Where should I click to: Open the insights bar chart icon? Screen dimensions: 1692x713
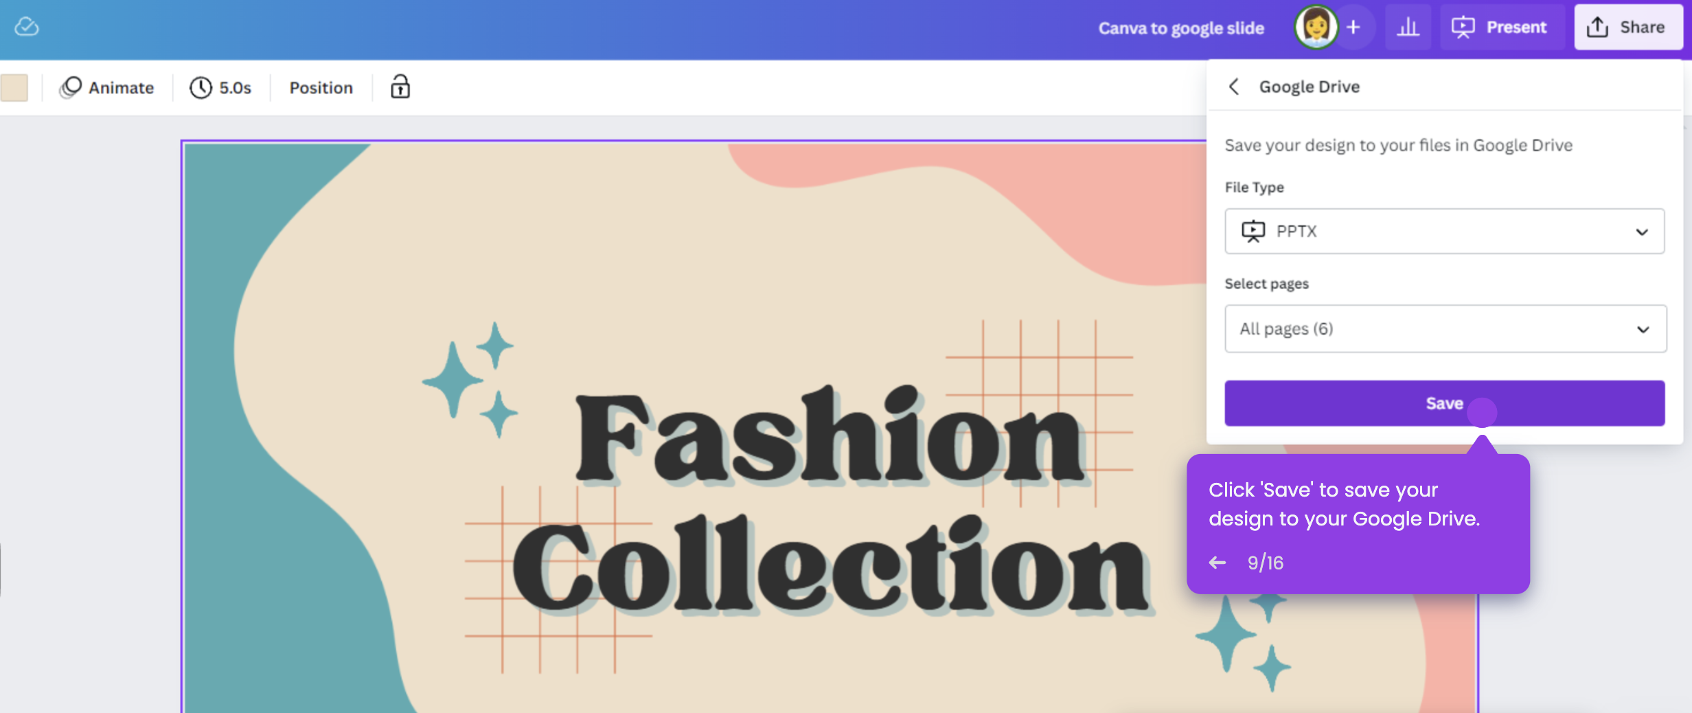[x=1408, y=27]
